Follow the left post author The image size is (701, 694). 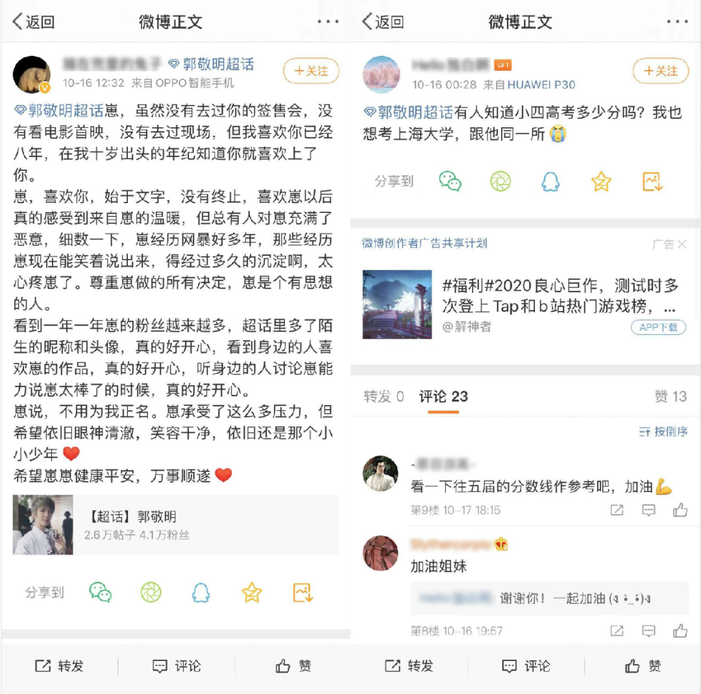coord(311,71)
